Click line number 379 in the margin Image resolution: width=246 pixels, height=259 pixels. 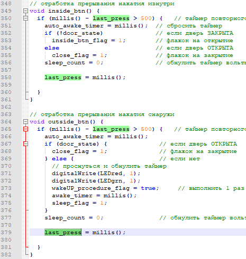pyautogui.click(x=6, y=233)
